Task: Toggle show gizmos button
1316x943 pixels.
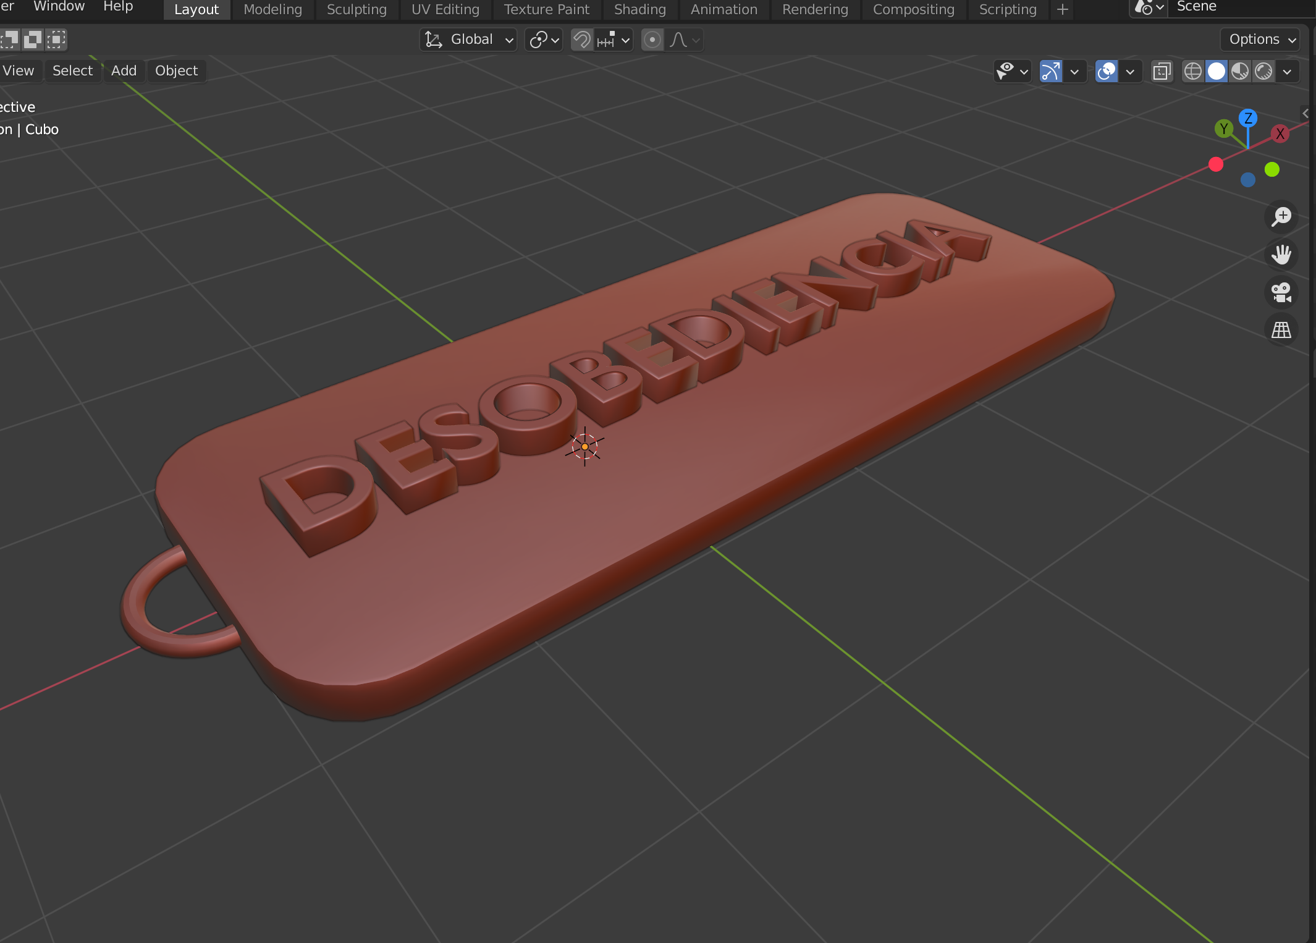Action: coord(1051,72)
